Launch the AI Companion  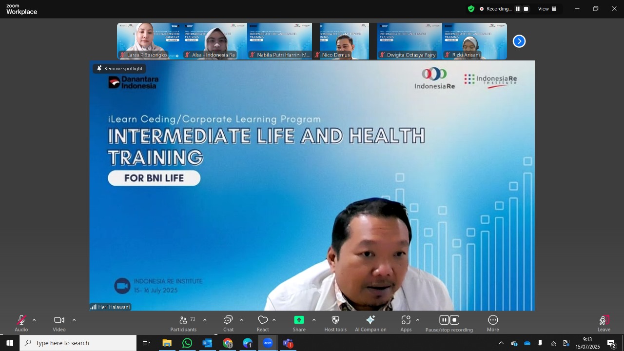[x=370, y=324]
